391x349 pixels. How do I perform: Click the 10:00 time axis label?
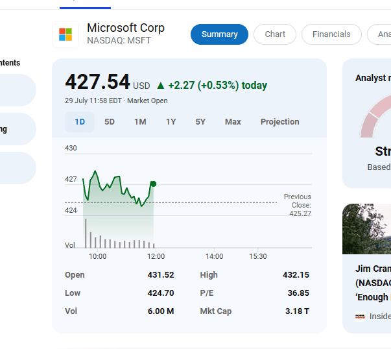pos(97,256)
